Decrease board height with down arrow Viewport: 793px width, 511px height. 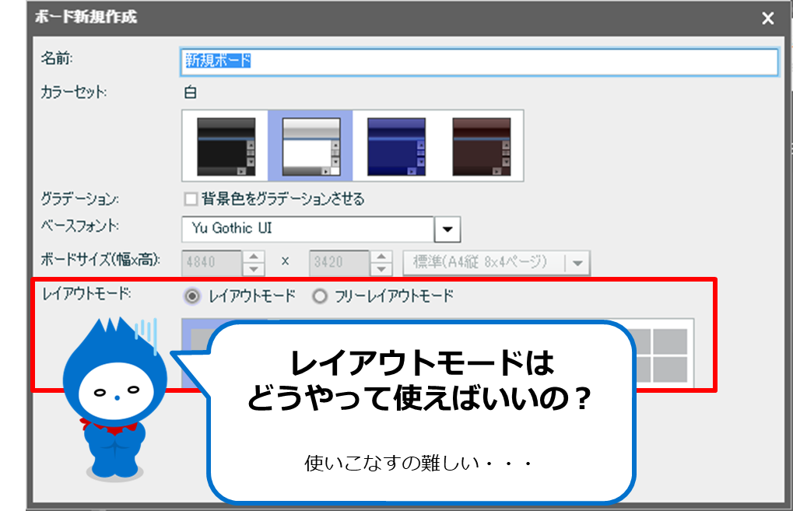pyautogui.click(x=381, y=269)
